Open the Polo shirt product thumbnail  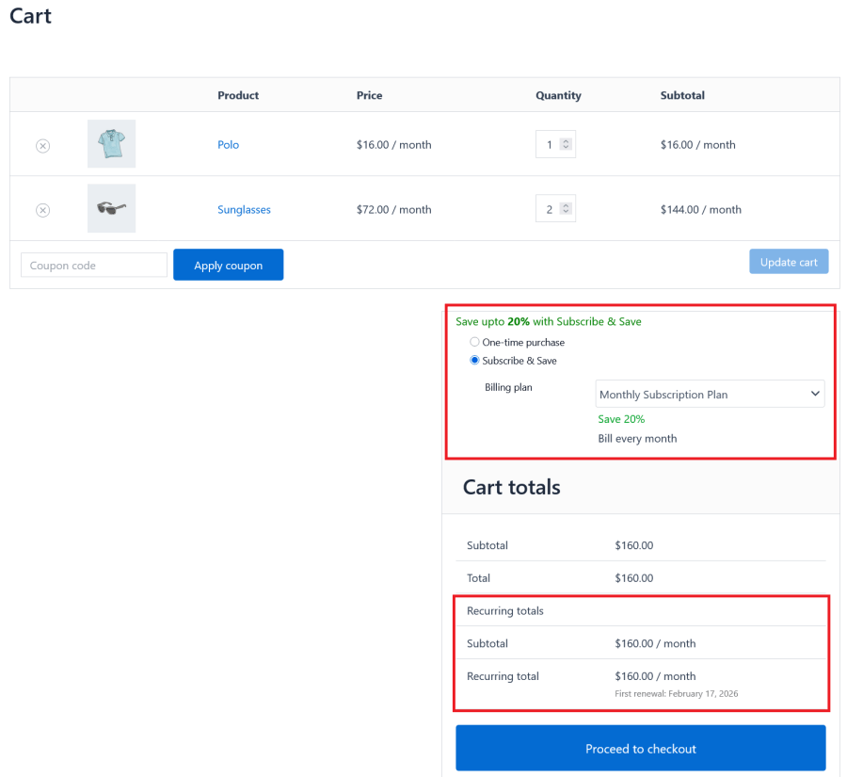111,144
